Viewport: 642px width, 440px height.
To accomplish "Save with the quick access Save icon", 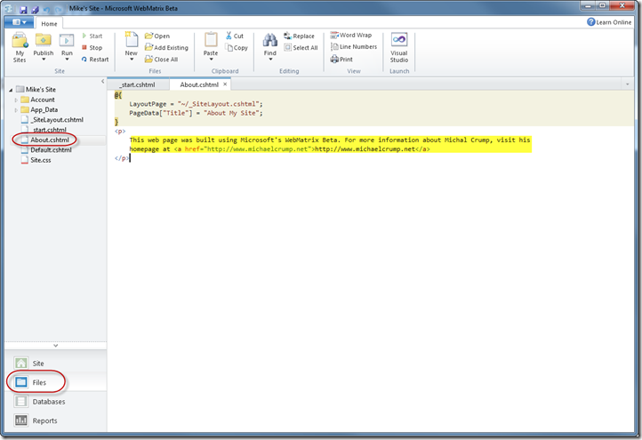I will [23, 10].
